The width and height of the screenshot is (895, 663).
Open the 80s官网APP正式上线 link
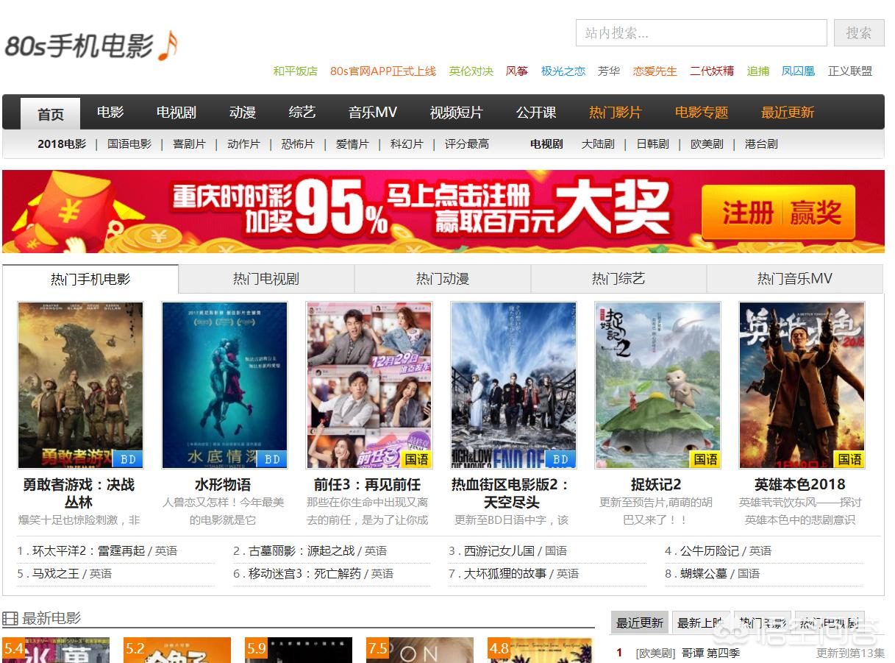pos(383,71)
